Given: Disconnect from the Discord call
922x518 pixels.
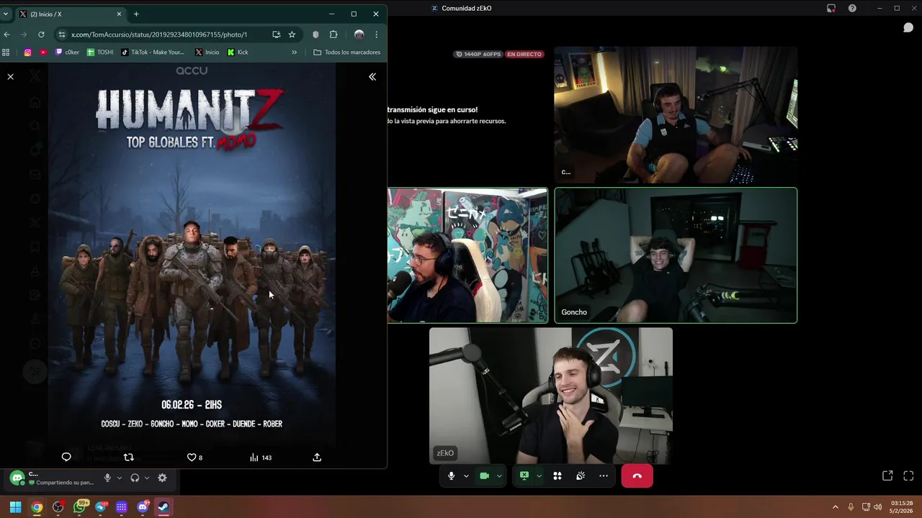Looking at the screenshot, I should tap(637, 476).
